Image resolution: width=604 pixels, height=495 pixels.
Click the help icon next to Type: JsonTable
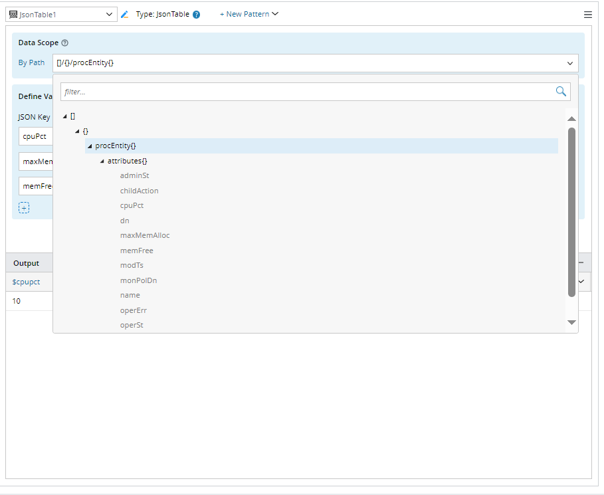point(197,15)
